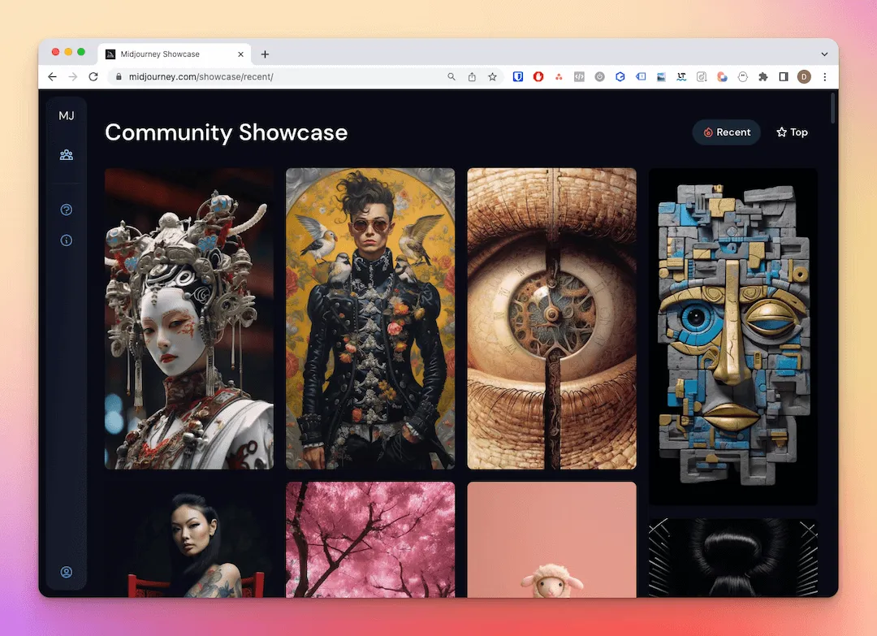Switch to the Recent showcase view

tap(727, 132)
